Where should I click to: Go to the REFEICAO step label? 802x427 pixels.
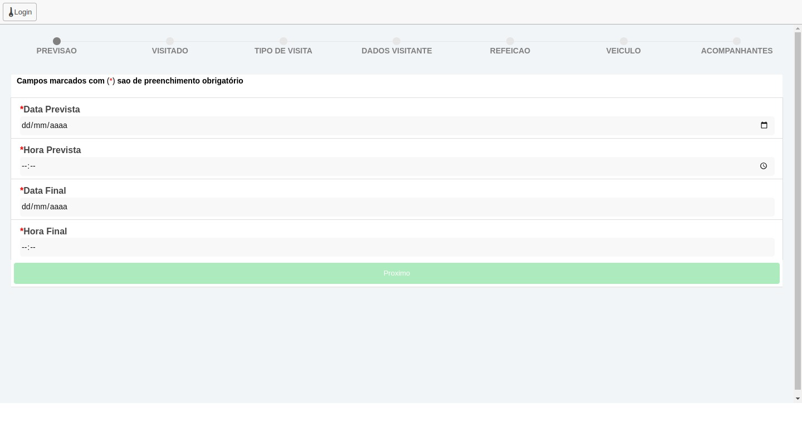click(x=510, y=51)
